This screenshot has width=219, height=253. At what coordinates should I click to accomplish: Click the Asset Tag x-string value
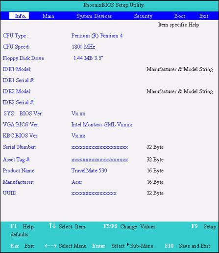click(99, 160)
